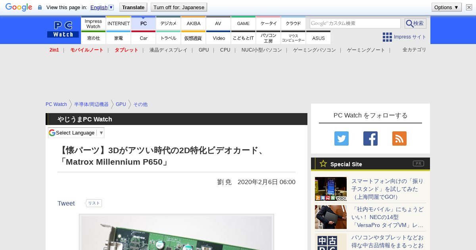This screenshot has height=250, width=476.
Task: Click the 液晶ディスプレイ category link
Action: click(169, 50)
